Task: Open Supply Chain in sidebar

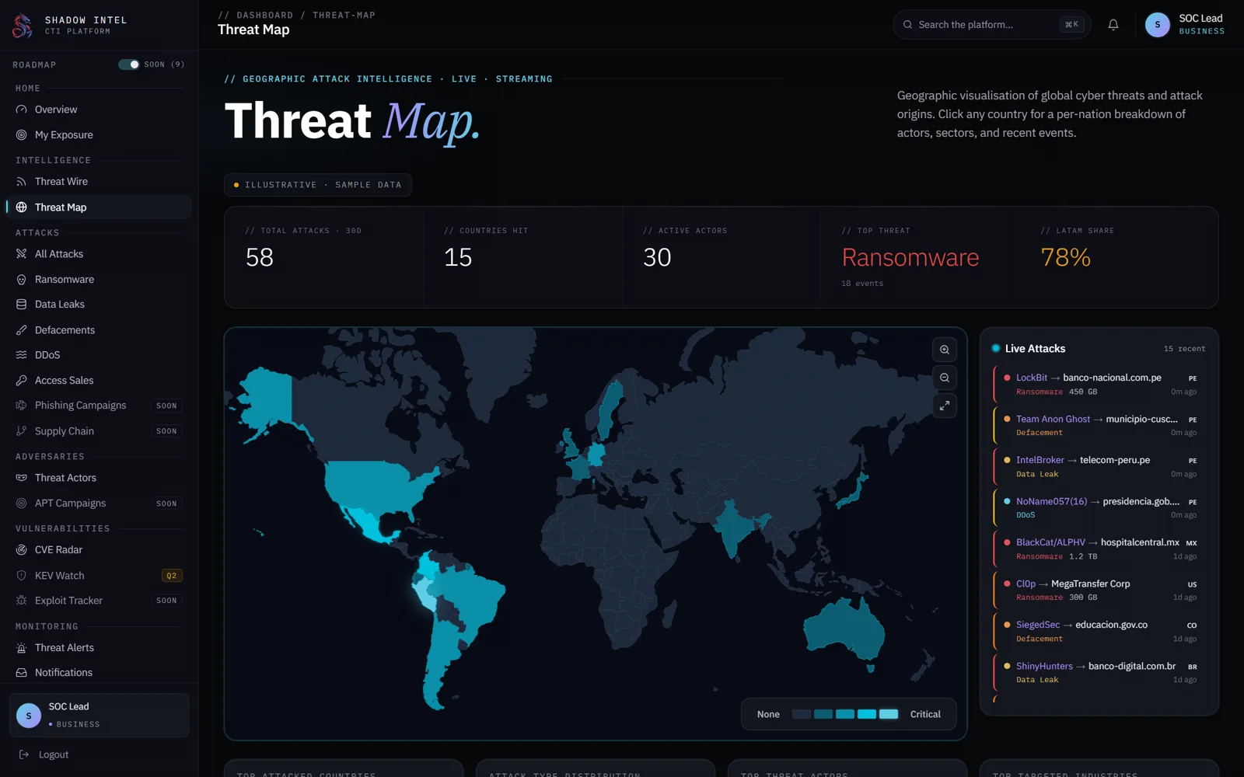Action: click(x=99, y=431)
